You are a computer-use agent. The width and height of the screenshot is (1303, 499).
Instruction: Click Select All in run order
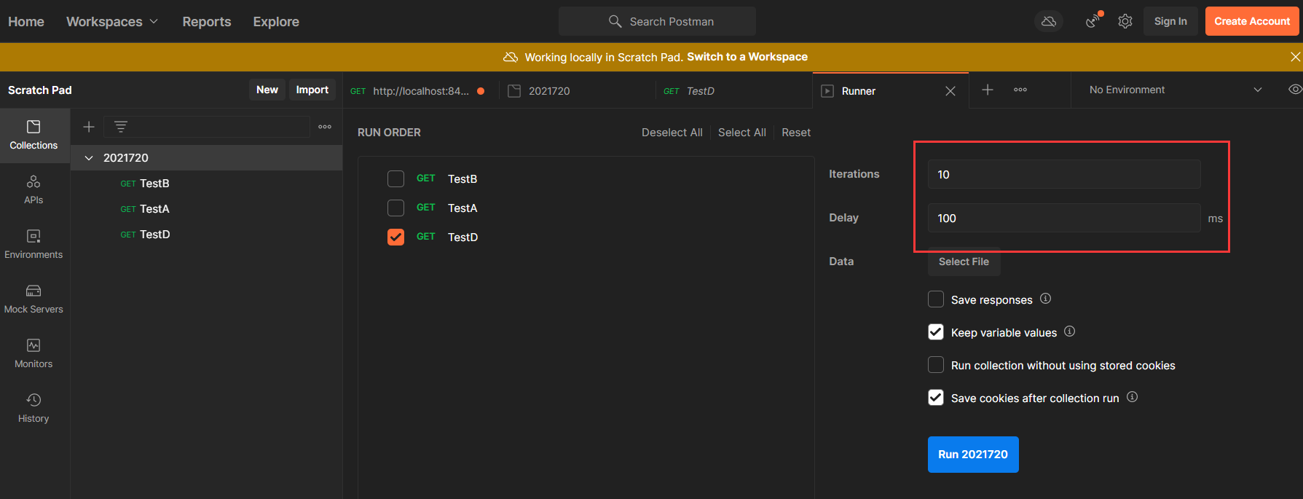click(742, 133)
